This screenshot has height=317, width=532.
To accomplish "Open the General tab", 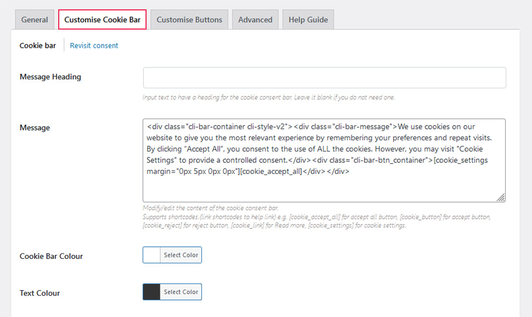I will pyautogui.click(x=35, y=20).
